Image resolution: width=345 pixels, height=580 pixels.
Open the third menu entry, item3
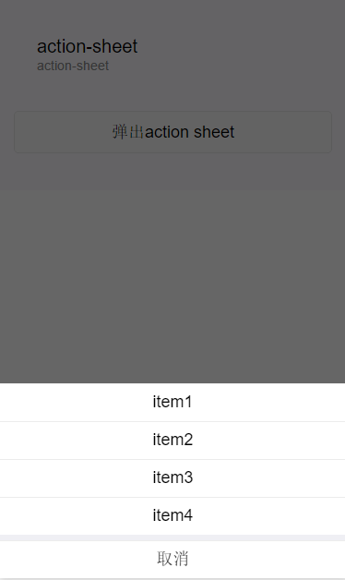click(172, 478)
